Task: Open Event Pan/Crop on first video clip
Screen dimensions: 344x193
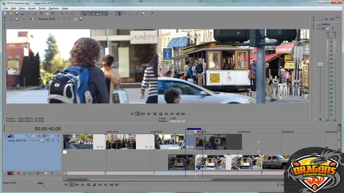Action: 98,147
